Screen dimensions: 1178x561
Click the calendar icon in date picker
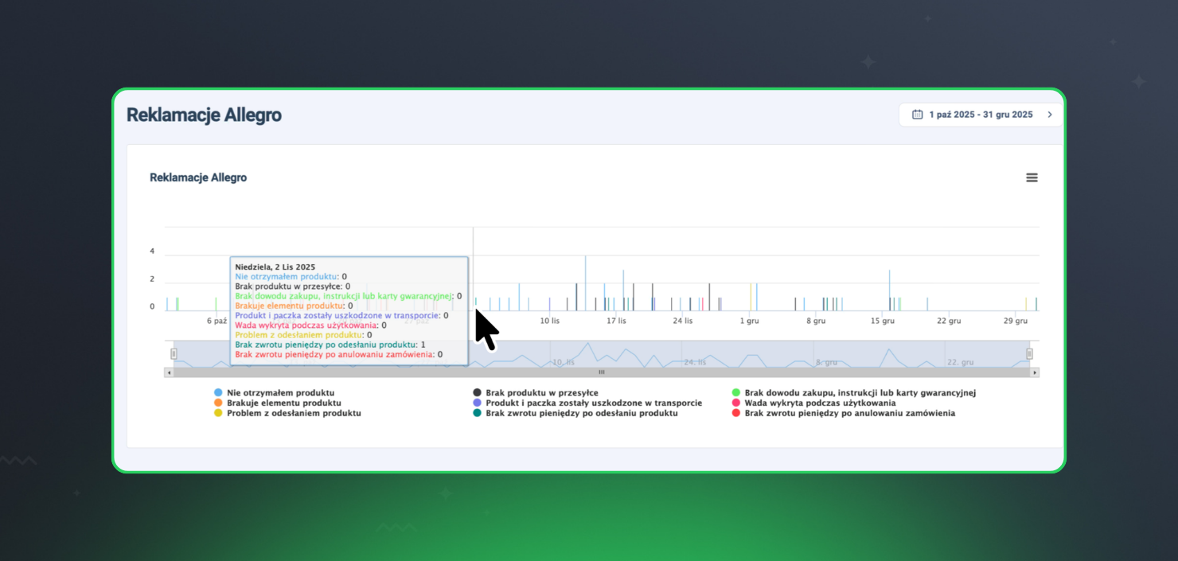[917, 115]
